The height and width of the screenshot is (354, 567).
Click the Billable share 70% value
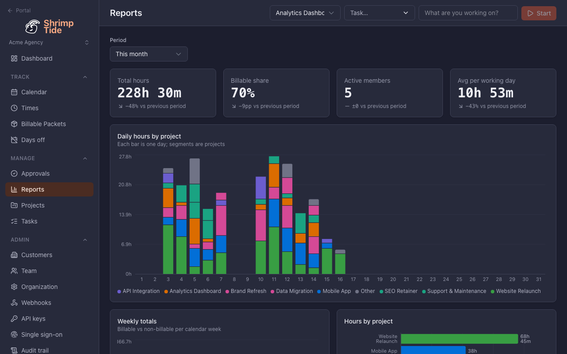pos(243,93)
